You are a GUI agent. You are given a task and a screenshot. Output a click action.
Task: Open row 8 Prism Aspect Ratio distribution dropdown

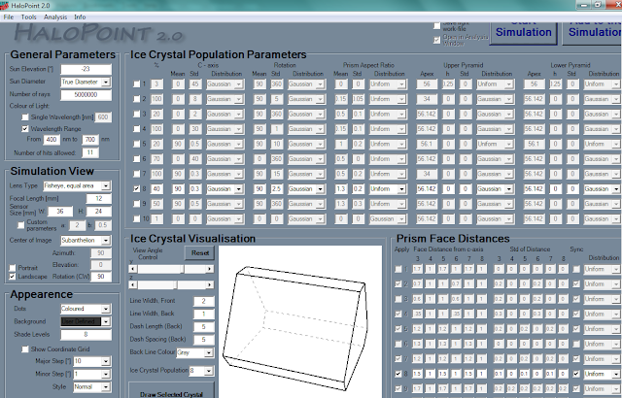(x=401, y=189)
